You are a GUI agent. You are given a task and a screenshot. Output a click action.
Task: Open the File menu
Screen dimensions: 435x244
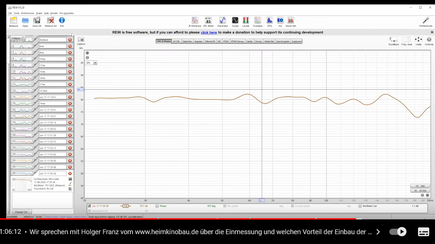[x=10, y=13]
